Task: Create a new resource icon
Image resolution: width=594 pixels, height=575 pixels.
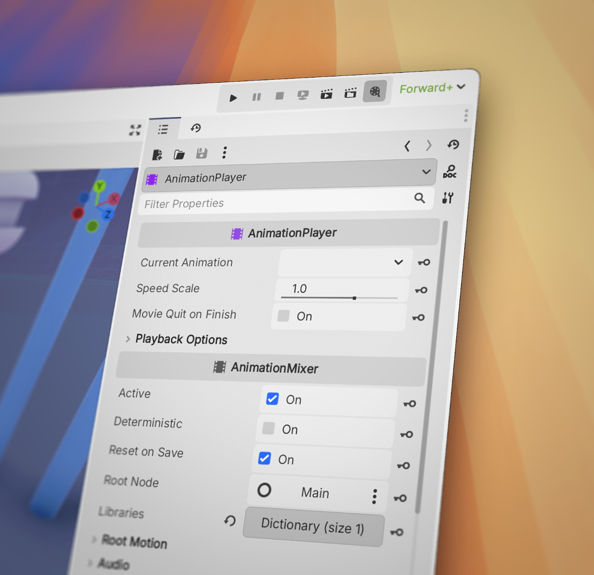Action: 157,155
